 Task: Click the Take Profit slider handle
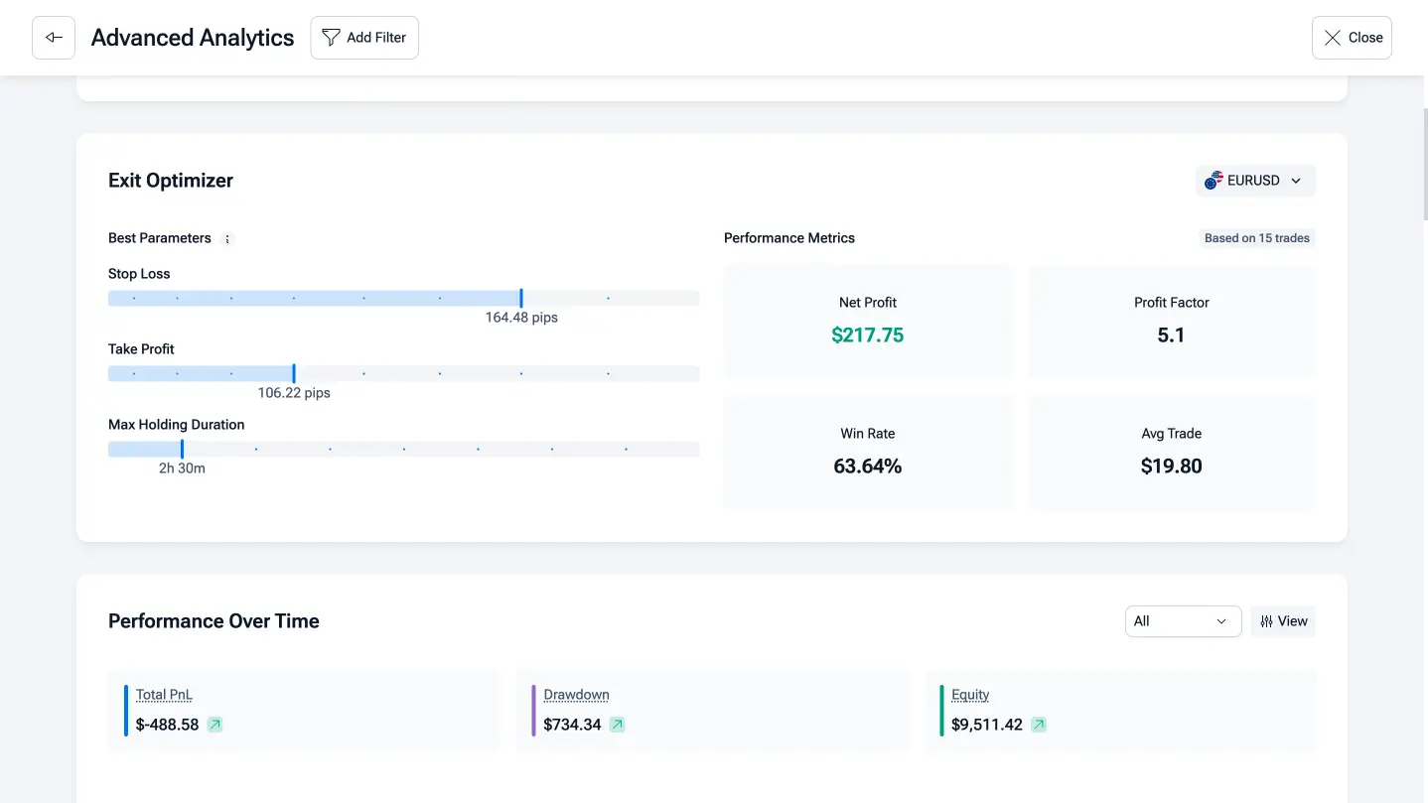[x=294, y=373]
